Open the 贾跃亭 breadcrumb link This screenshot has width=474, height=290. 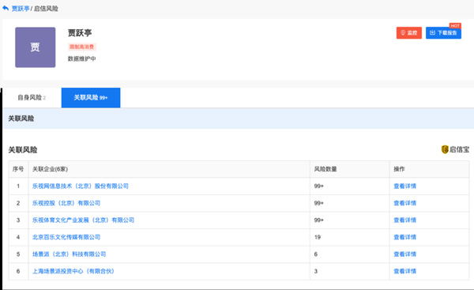point(21,9)
